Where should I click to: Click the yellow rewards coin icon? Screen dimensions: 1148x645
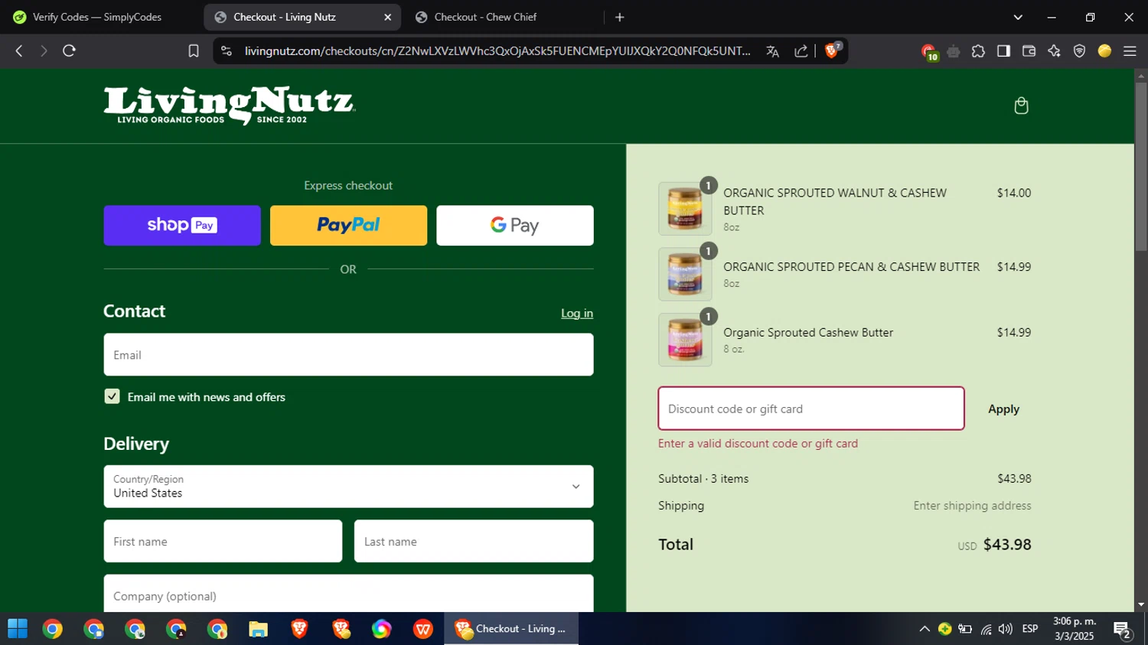(1104, 50)
